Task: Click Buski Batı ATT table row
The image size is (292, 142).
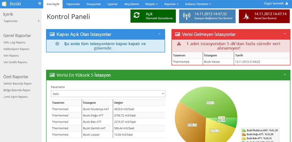Action: coord(108,122)
